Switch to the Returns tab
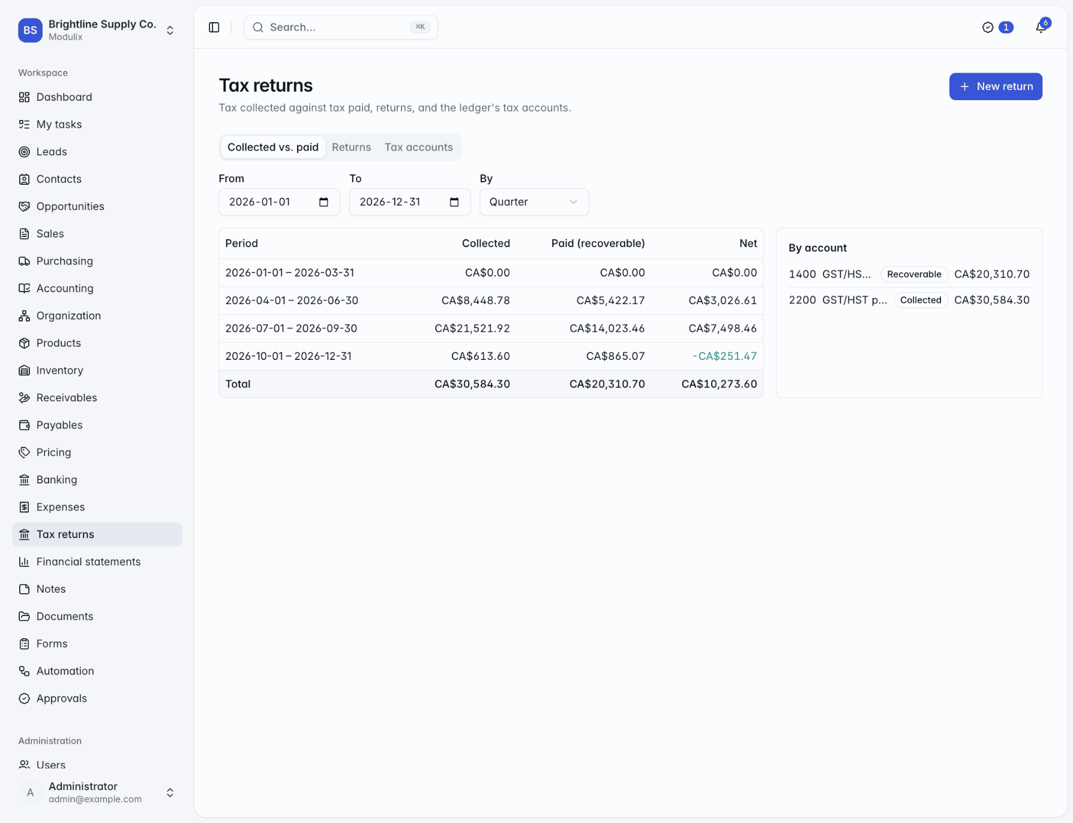 tap(351, 147)
